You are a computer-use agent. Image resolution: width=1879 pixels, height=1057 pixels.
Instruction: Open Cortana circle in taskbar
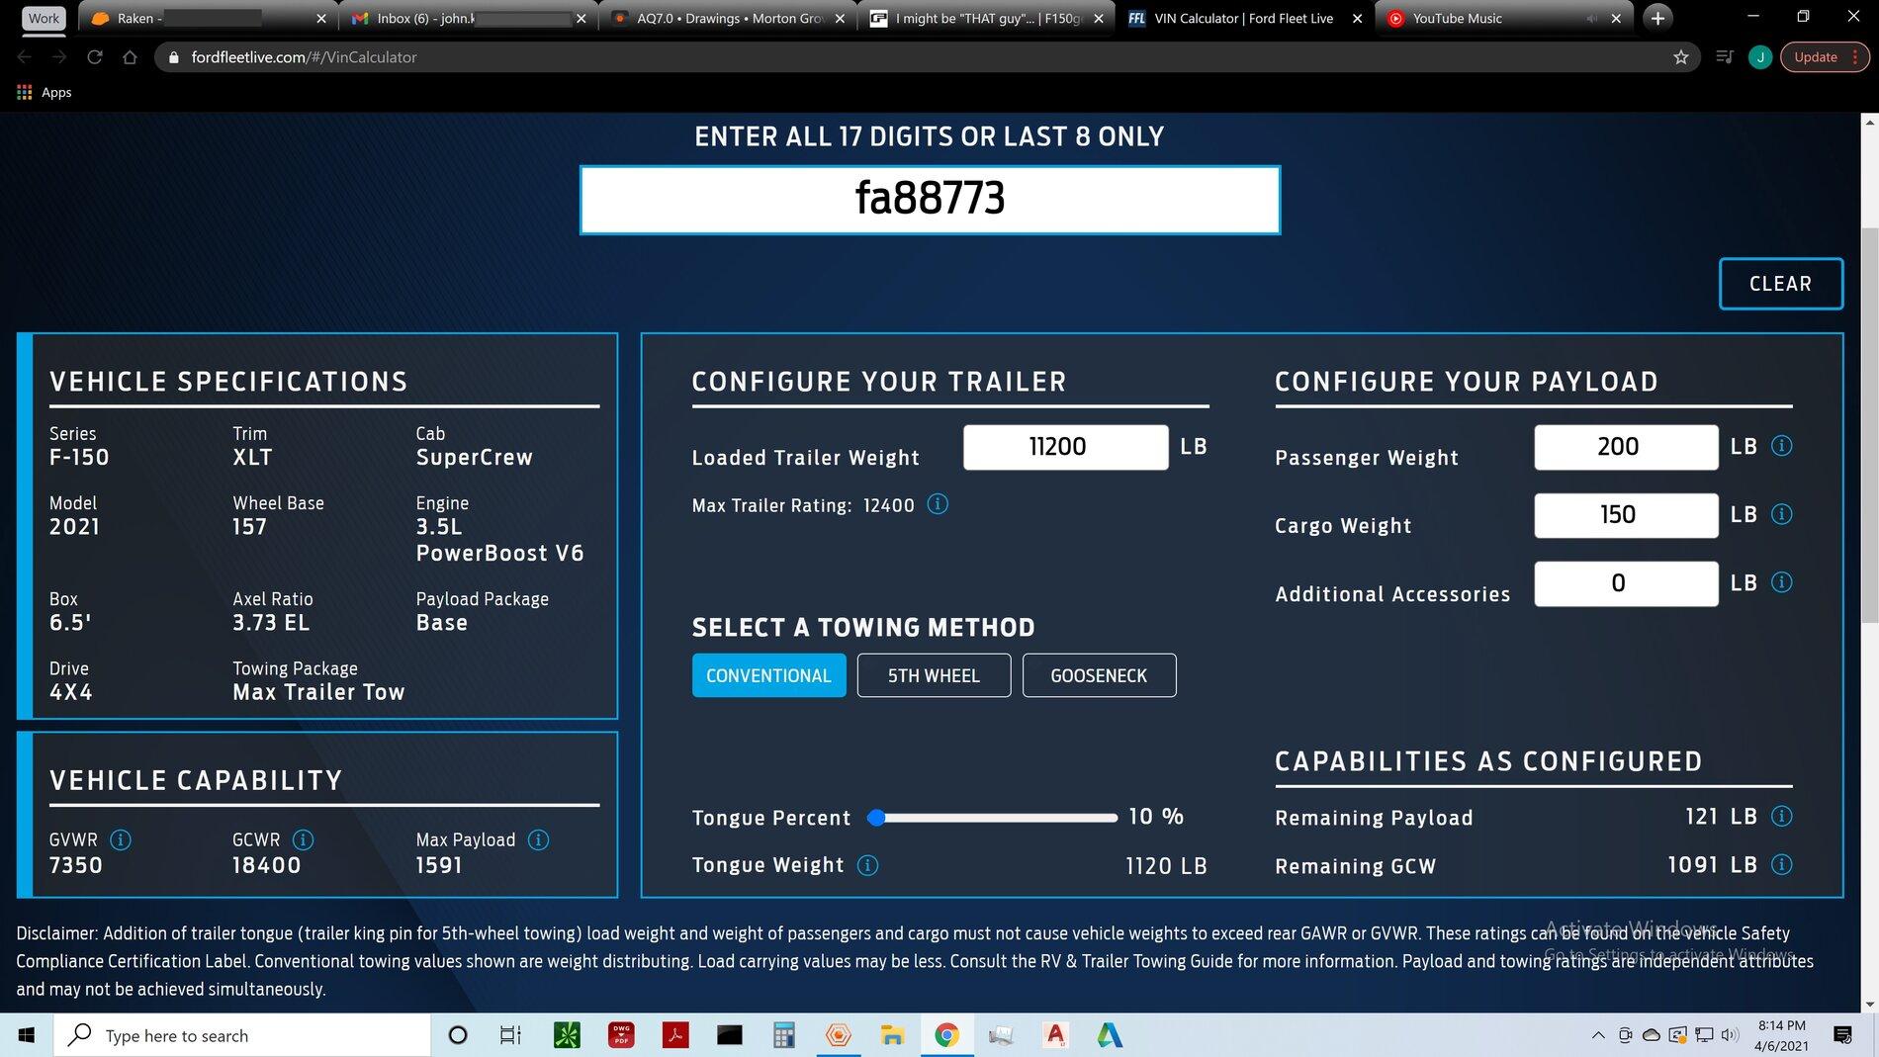(x=458, y=1035)
